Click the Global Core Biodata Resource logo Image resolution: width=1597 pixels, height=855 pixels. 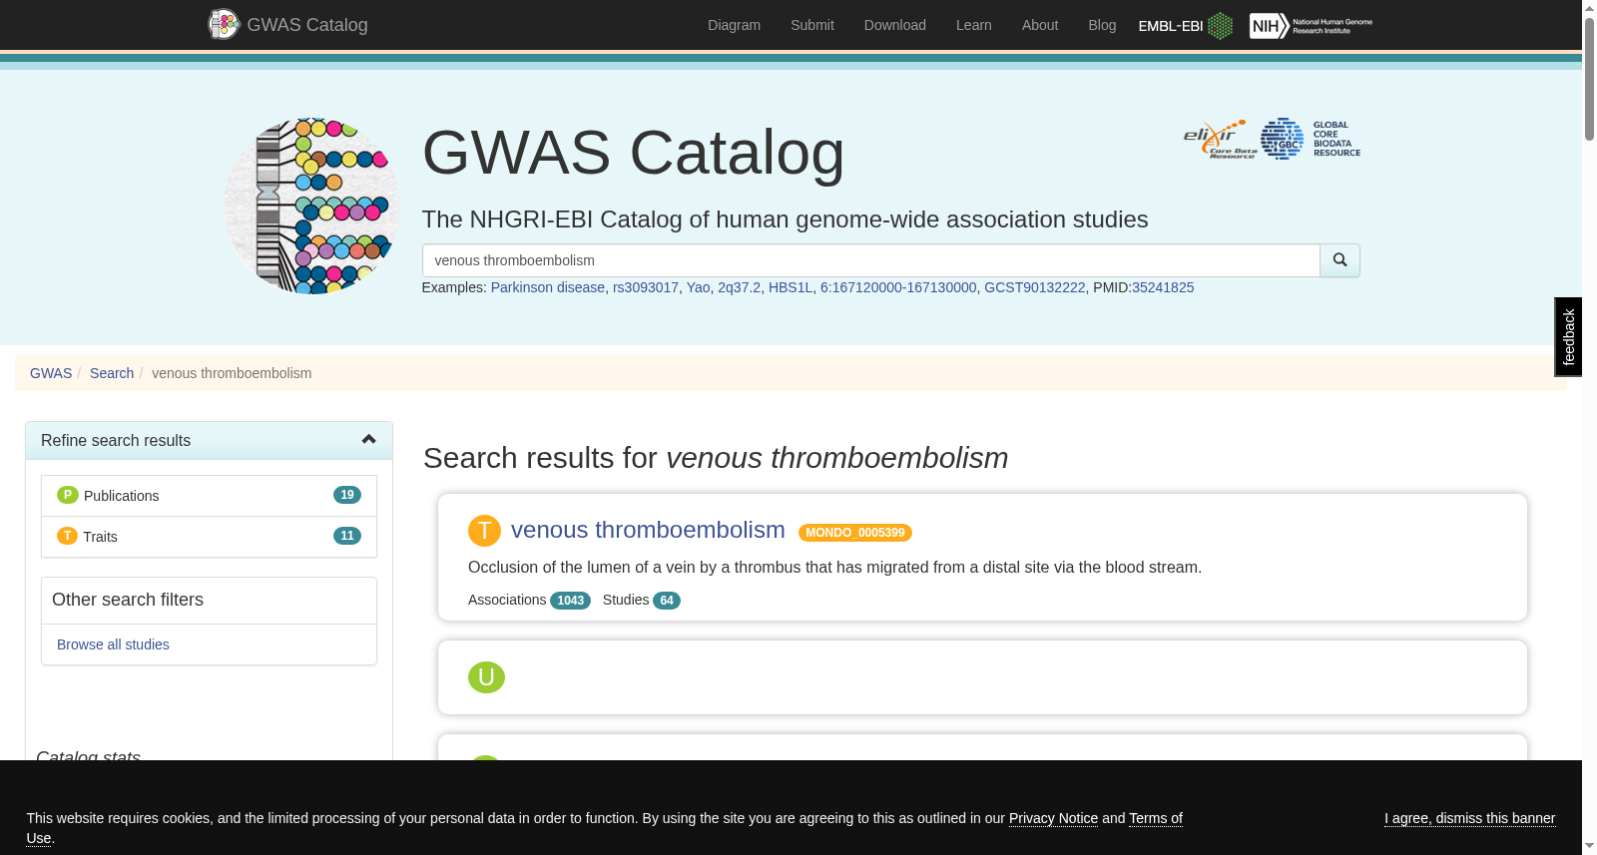click(1311, 139)
